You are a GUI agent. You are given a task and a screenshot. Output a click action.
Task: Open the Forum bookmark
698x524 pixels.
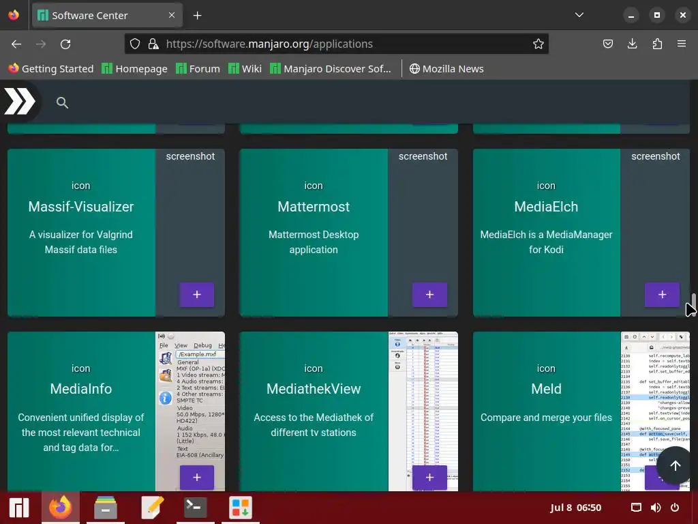click(x=198, y=69)
